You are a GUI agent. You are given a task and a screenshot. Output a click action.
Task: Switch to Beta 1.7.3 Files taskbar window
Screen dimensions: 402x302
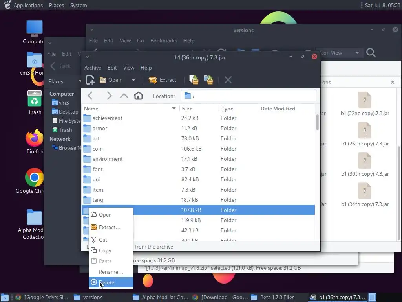point(273,297)
